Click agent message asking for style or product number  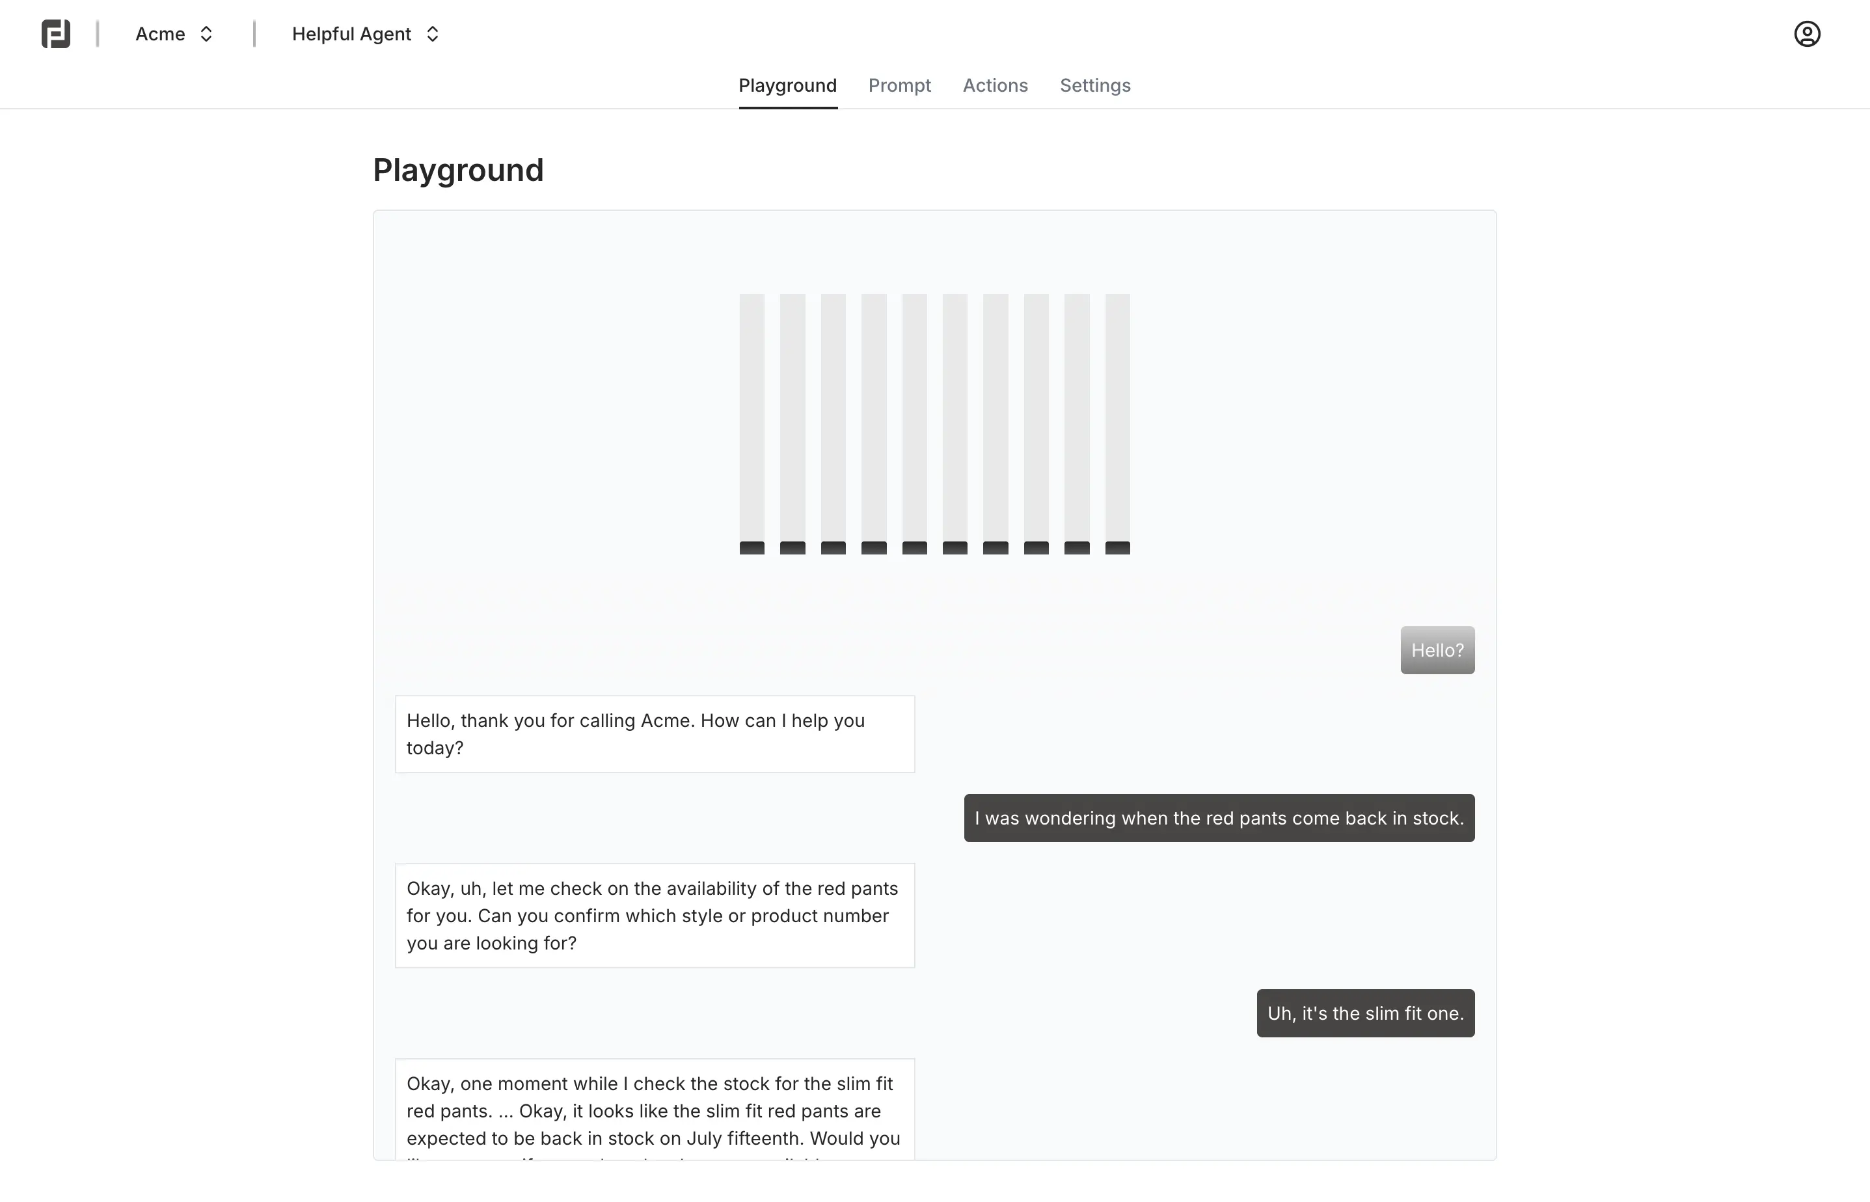655,916
